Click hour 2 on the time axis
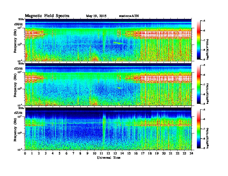 click(x=39, y=153)
